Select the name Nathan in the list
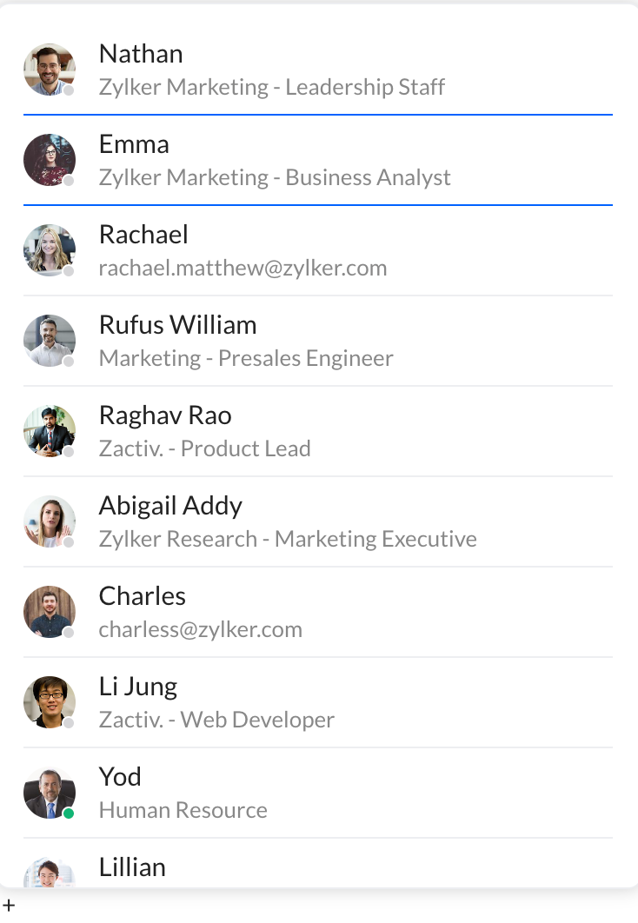Screen dimensions: 638x923 [141, 54]
